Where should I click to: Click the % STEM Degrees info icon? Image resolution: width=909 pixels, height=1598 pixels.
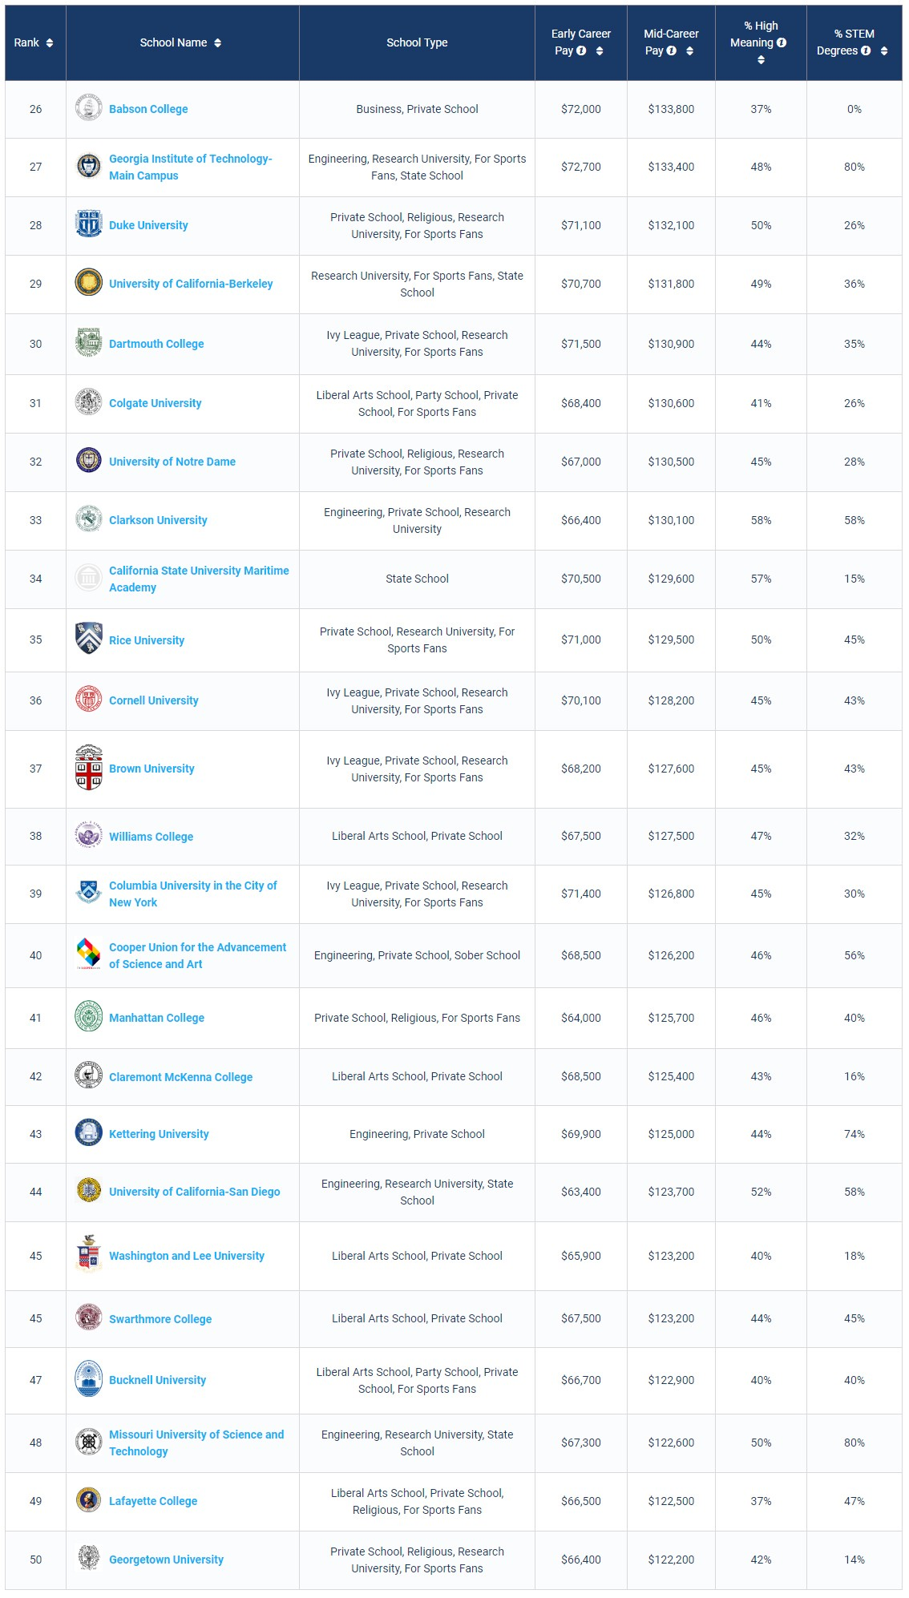point(866,50)
